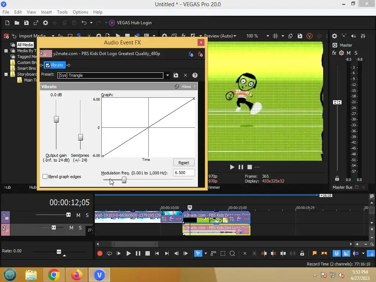The height and width of the screenshot is (282, 376).
Task: Open plug-in help with the question mark icon
Action: click(x=195, y=75)
